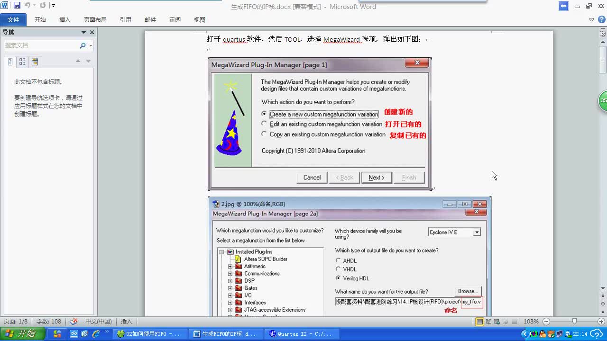Click the vertical scrollbar up arrow
This screenshot has width=607, height=341.
(x=603, y=42)
